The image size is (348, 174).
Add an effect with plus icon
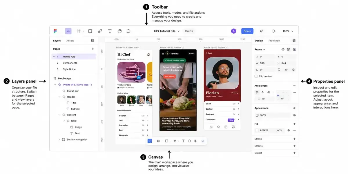click(294, 146)
